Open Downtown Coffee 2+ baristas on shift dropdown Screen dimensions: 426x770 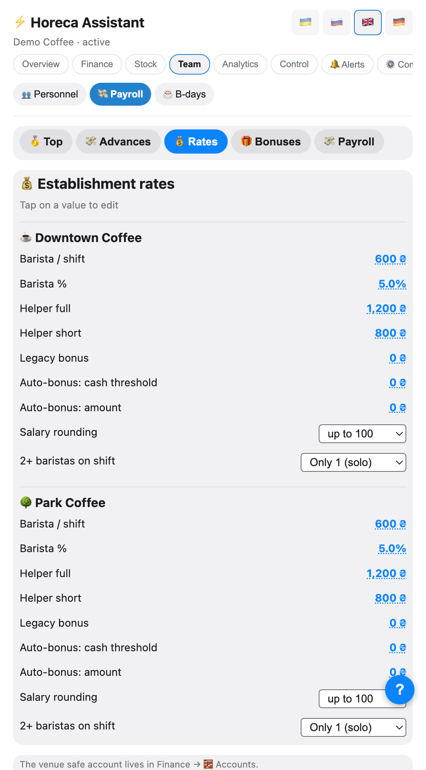(x=353, y=462)
